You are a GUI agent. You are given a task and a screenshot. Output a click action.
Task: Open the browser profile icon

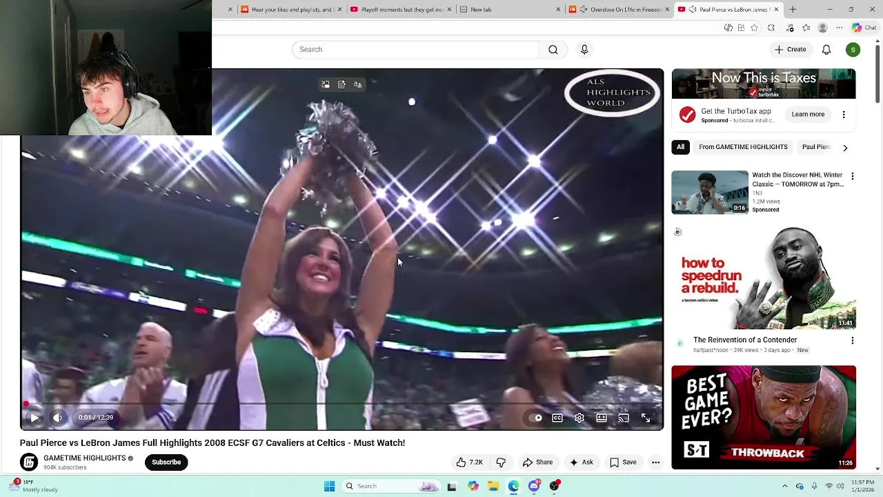point(822,28)
